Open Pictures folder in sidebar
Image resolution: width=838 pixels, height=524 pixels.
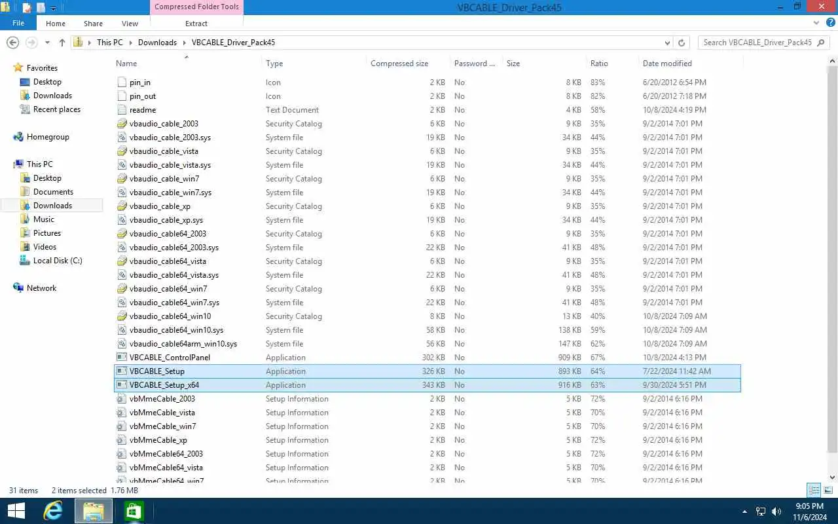click(47, 233)
